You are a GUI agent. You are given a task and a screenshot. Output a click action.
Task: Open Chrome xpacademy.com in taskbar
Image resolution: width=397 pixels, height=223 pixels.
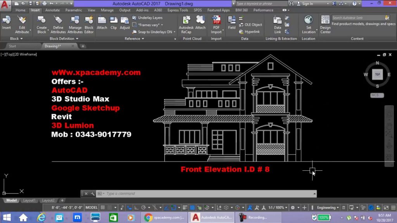click(x=165, y=218)
